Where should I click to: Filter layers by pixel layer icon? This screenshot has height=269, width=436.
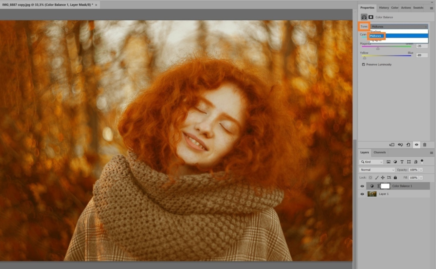point(388,162)
